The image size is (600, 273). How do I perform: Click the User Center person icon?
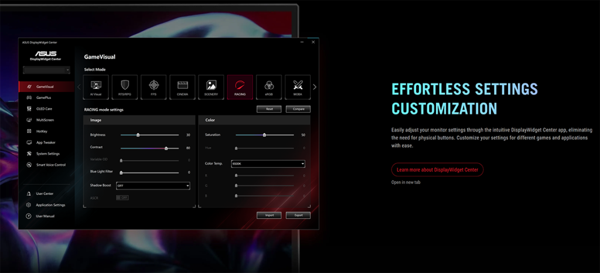29,194
